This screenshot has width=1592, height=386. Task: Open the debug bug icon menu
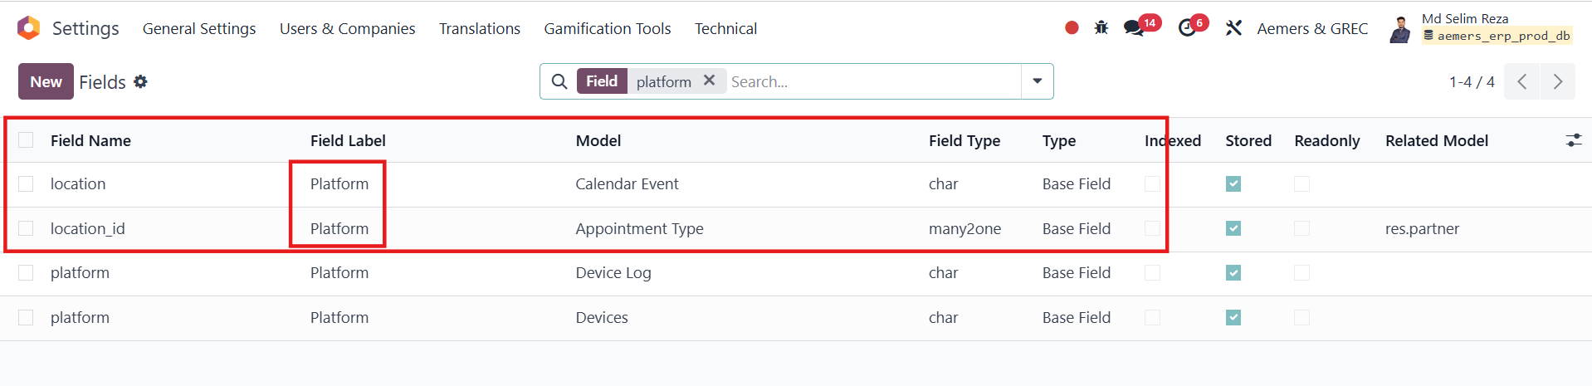click(1101, 28)
